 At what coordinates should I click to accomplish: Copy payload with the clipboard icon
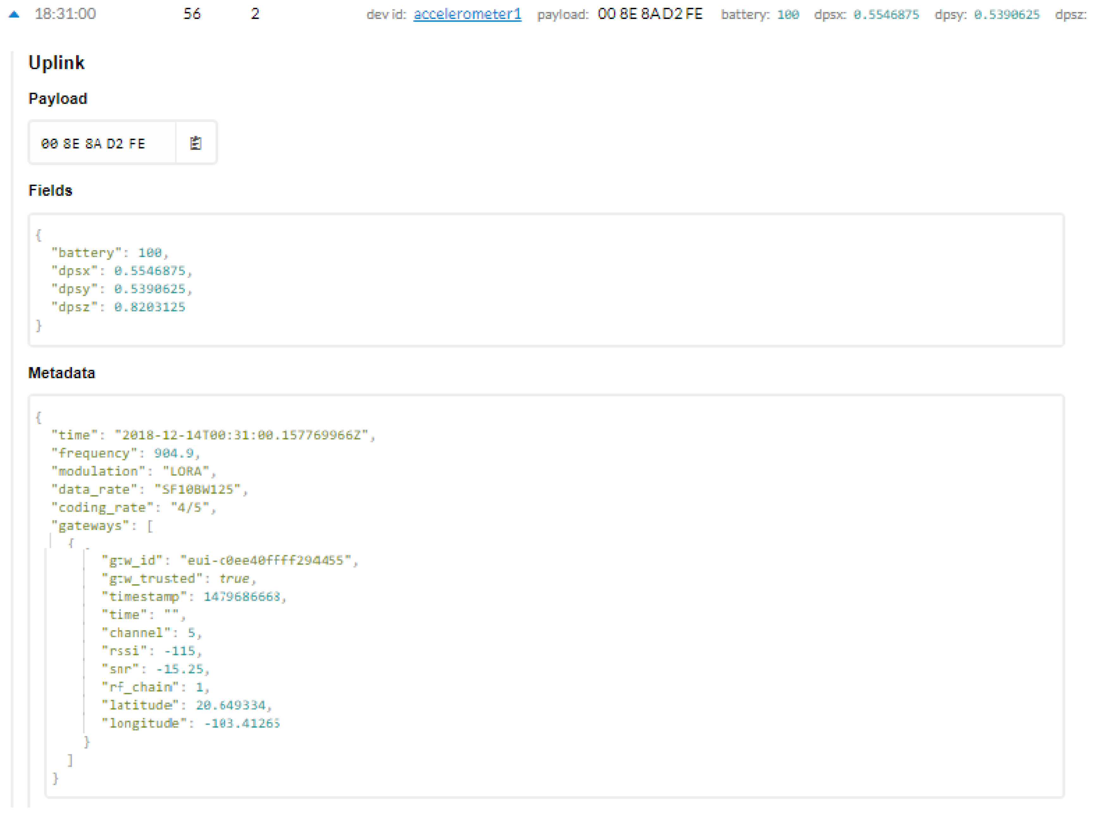(195, 144)
